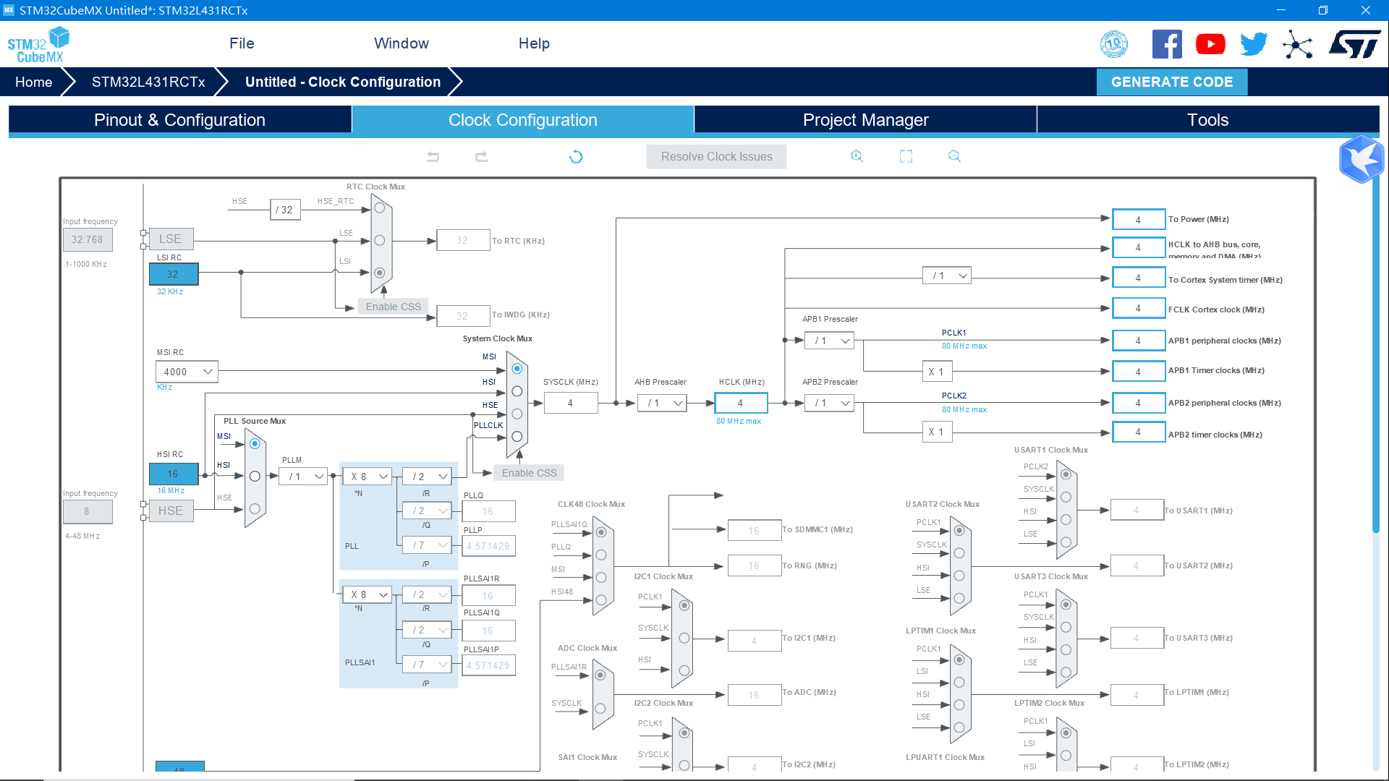Click the zoom out magnifier icon
Screen dimensions: 1389x781
tap(954, 156)
